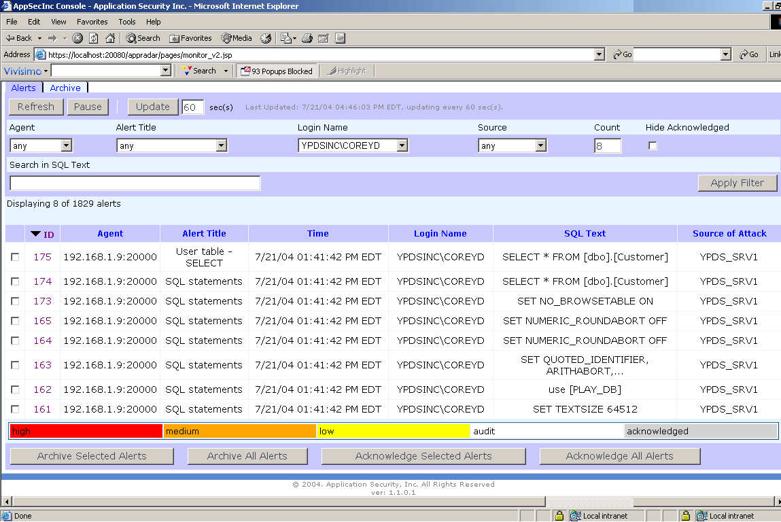Toggle the Hide Acknowledged checkbox
Screen dimensions: 781x522
tap(653, 145)
